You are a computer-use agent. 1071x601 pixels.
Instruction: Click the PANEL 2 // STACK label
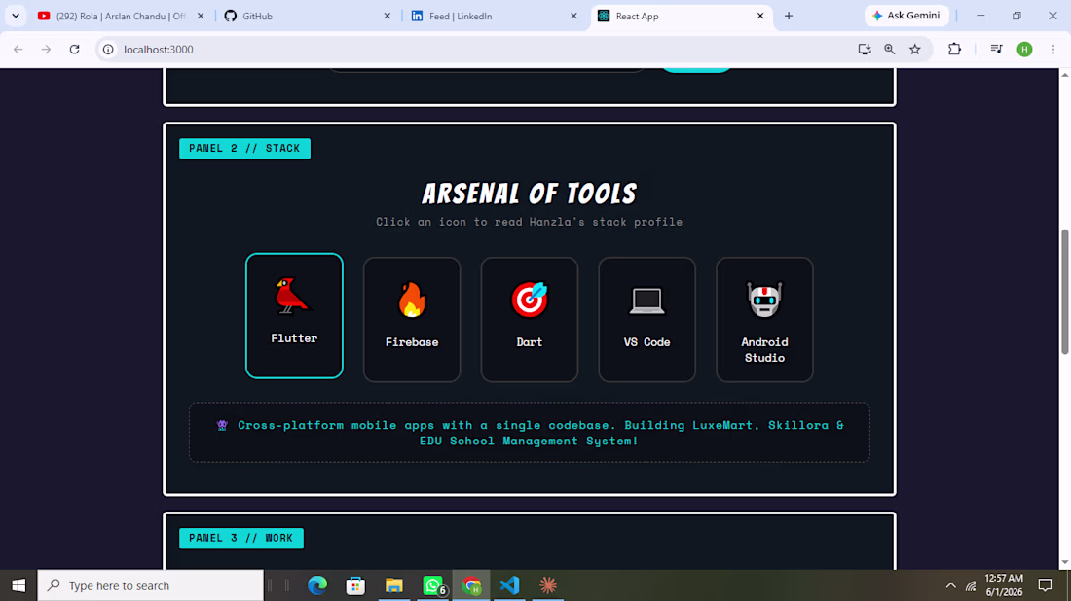click(x=244, y=148)
